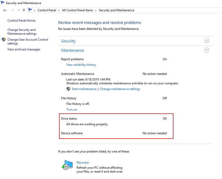
Task: Open chevron after Control Panel breadcrumb
Action: click(59, 10)
